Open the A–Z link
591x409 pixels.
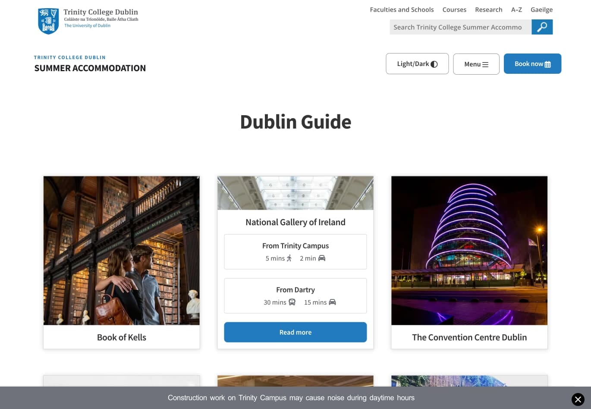tap(516, 9)
